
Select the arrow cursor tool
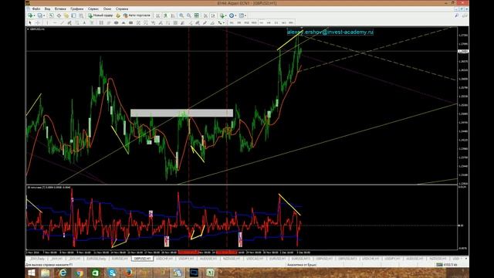[29, 22]
